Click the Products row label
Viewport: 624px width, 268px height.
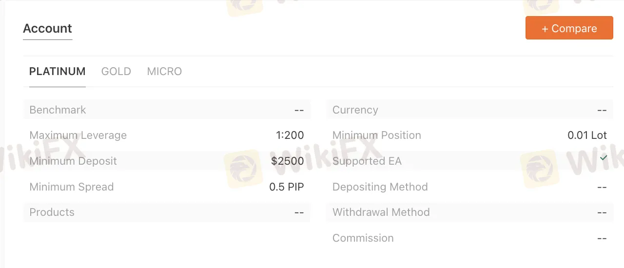pyautogui.click(x=52, y=212)
